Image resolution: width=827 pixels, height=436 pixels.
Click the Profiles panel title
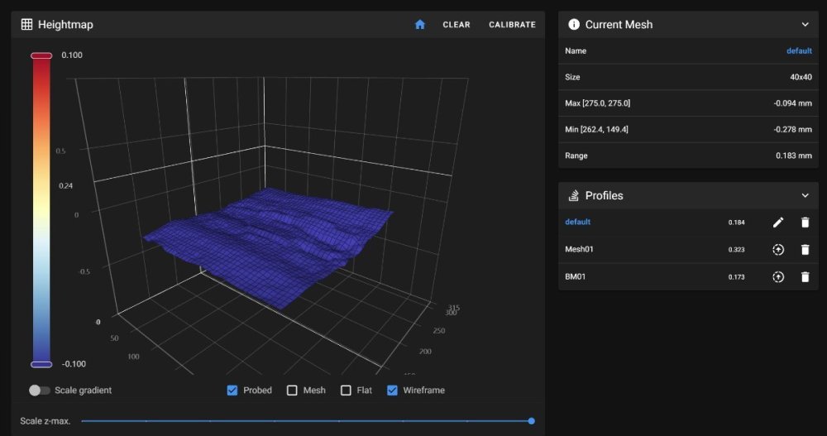[x=604, y=195]
